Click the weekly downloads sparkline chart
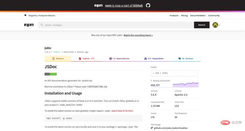Image resolution: width=245 pixels, height=131 pixels. point(185,85)
